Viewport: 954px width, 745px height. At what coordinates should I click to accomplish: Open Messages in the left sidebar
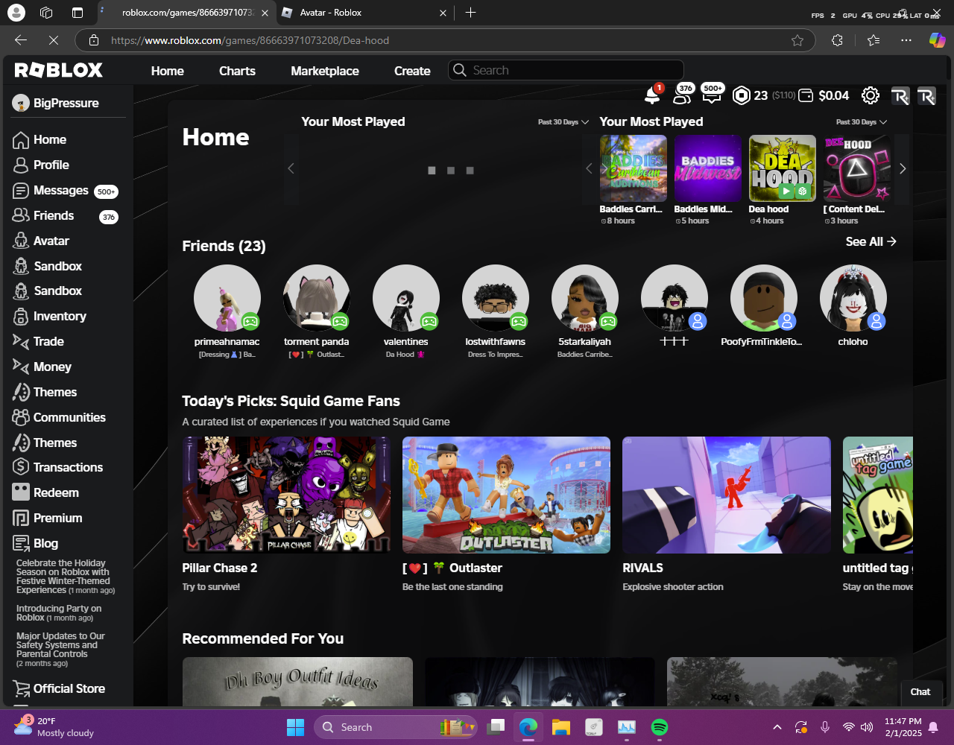tap(61, 191)
